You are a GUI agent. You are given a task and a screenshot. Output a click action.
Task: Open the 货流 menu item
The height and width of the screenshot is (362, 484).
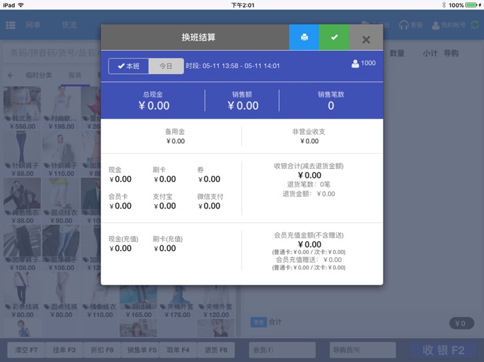pyautogui.click(x=69, y=25)
